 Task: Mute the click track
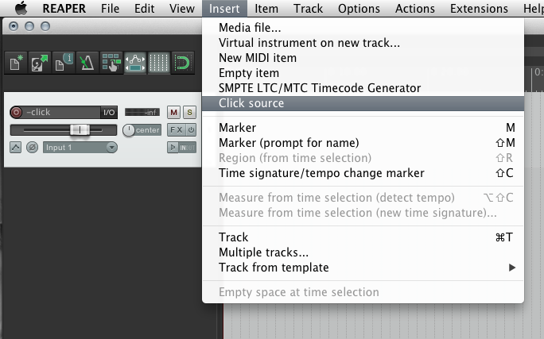[x=174, y=112]
